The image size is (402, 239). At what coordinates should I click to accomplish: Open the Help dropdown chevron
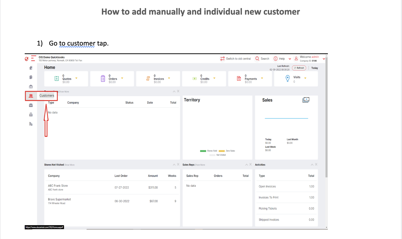pos(290,59)
